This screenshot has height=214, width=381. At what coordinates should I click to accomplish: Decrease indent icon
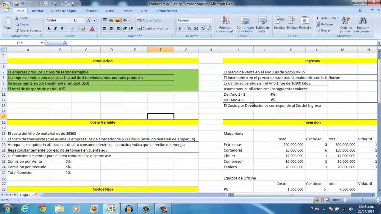(x=125, y=29)
